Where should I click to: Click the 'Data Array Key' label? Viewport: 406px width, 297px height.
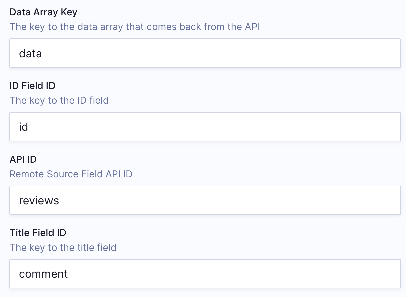(x=43, y=12)
